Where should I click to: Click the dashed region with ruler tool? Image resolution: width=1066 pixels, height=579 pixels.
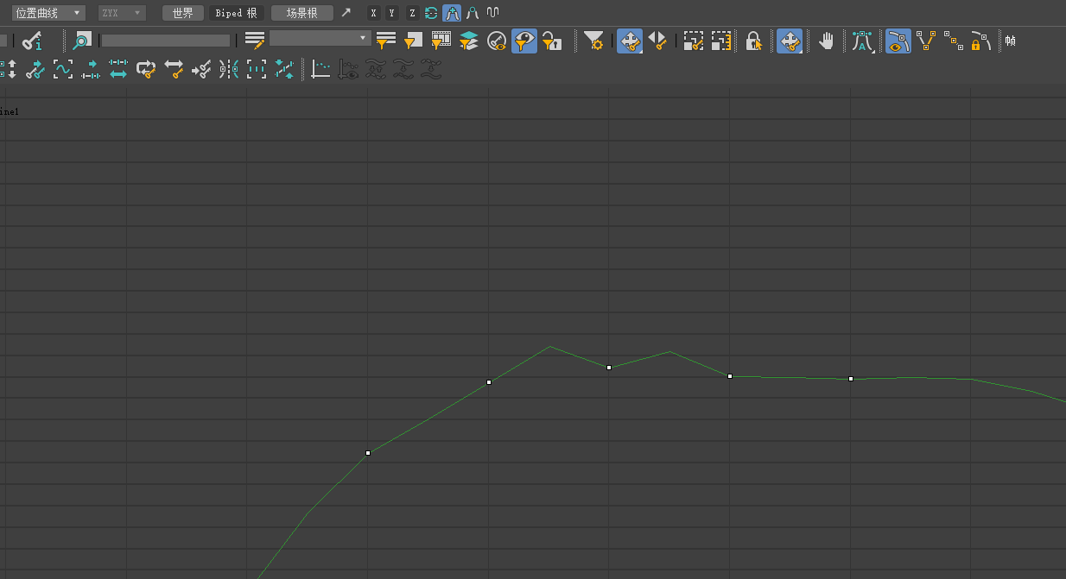point(721,41)
